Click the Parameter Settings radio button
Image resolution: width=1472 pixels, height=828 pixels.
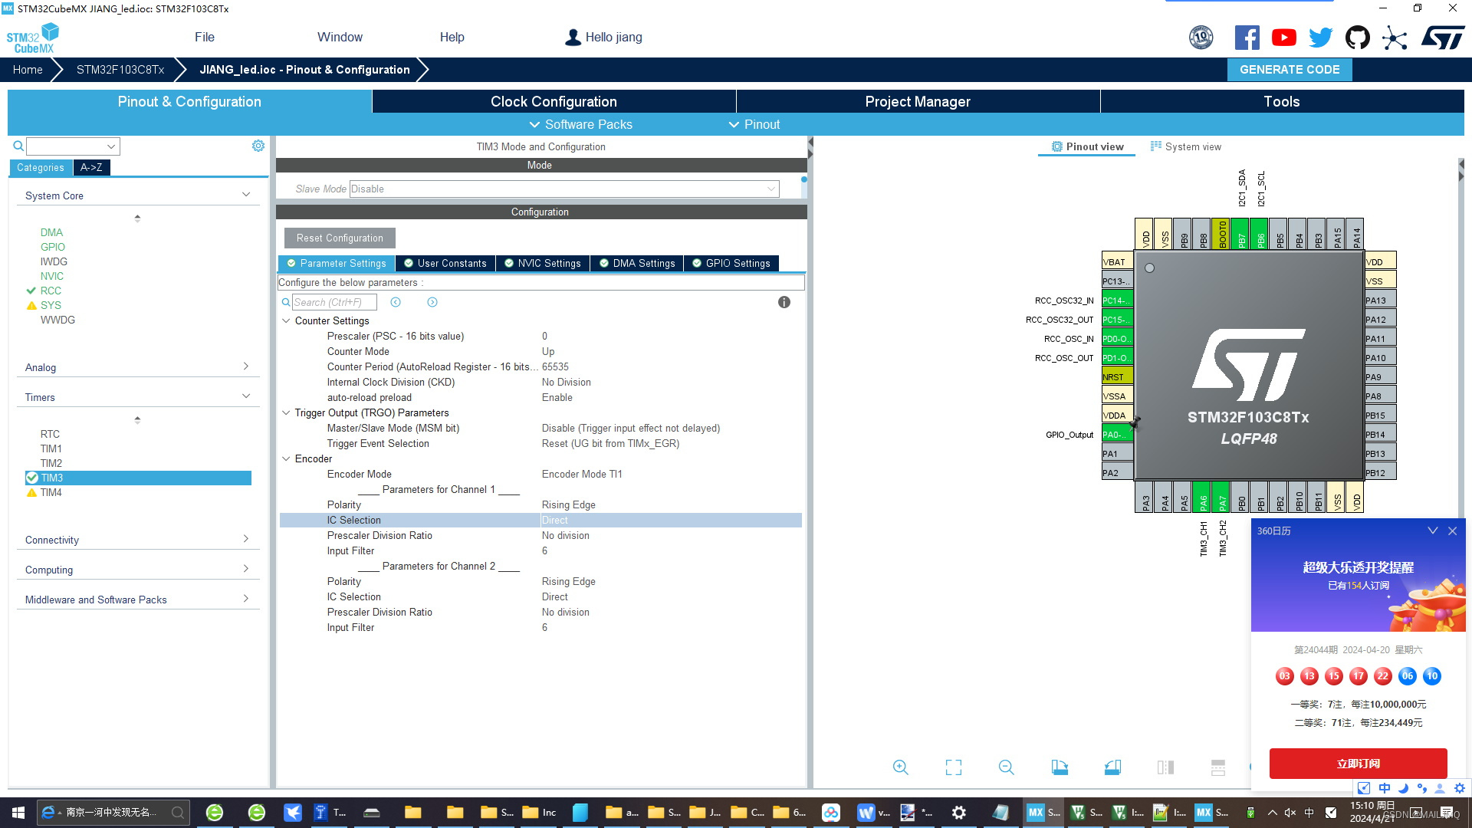click(337, 263)
